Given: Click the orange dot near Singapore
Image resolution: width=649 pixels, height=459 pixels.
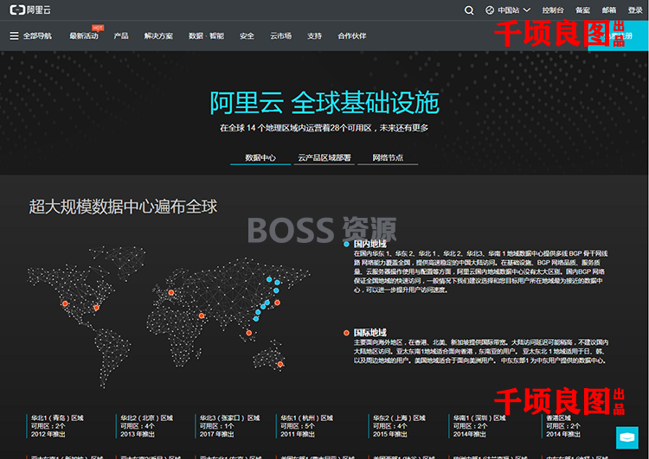Looking at the screenshot, I should [x=248, y=333].
